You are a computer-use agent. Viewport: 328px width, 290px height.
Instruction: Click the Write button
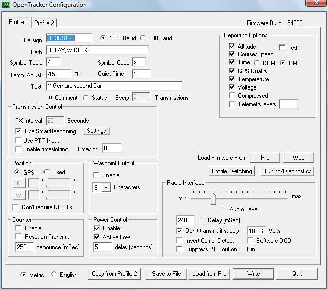(x=253, y=274)
